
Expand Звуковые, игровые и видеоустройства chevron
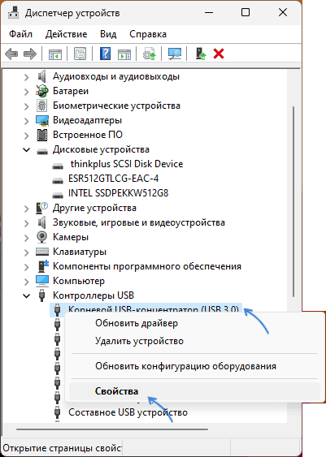[x=27, y=223]
